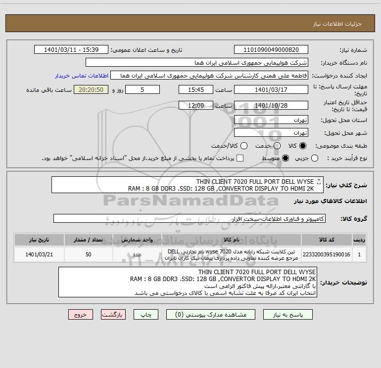Open the اطلاعات تماس خریدار link
Viewport: 381px width, 368px height.
tap(82, 76)
